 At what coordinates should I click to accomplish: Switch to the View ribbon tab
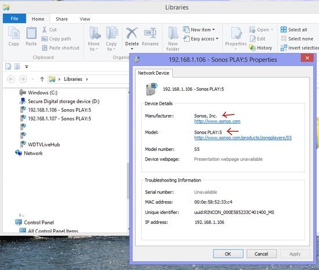[x=85, y=19]
